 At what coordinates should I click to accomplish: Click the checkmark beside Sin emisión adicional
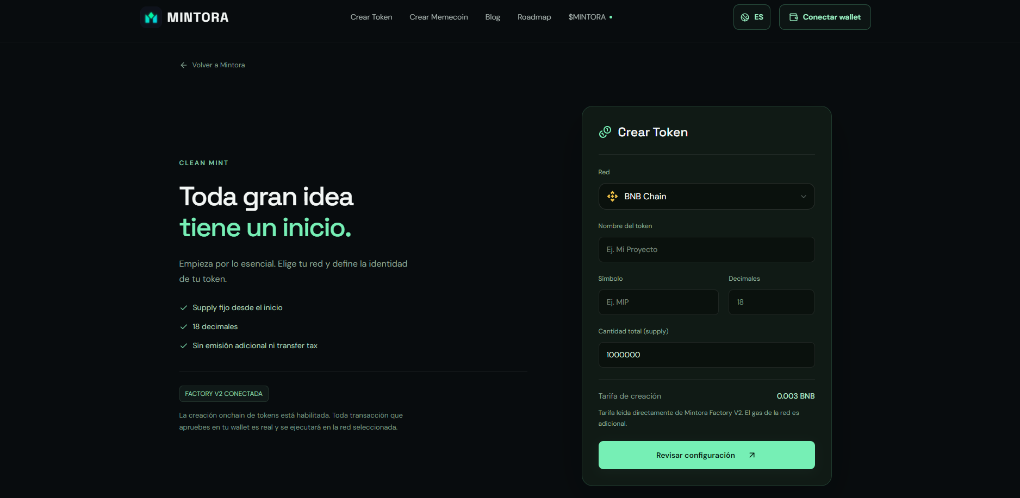click(x=184, y=346)
